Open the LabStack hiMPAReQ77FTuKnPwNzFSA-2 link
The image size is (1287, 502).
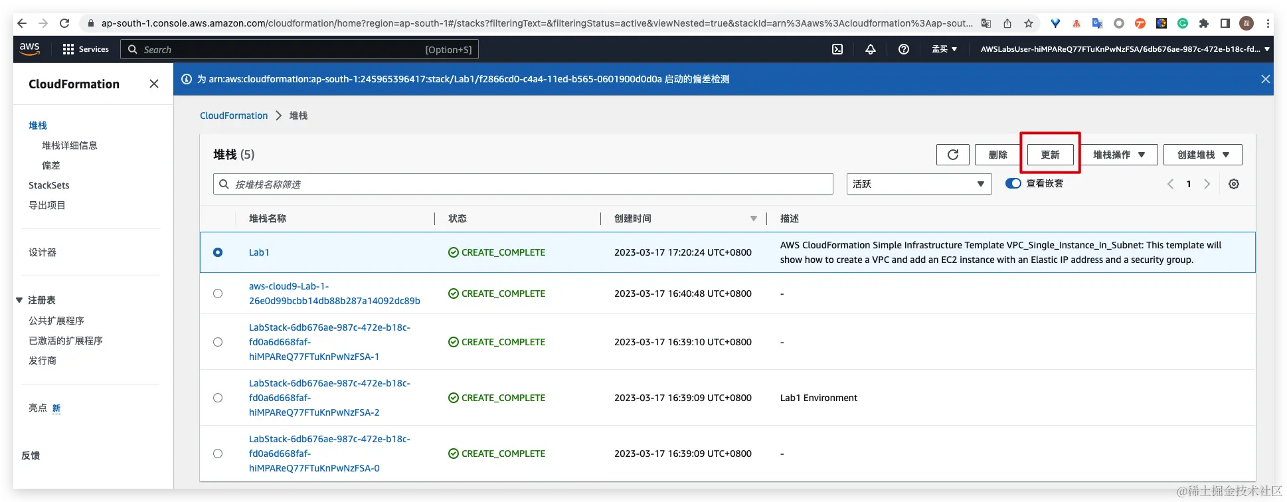(x=329, y=398)
